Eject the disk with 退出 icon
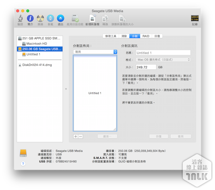The width and height of the screenshot is (215, 190). coord(61,18)
